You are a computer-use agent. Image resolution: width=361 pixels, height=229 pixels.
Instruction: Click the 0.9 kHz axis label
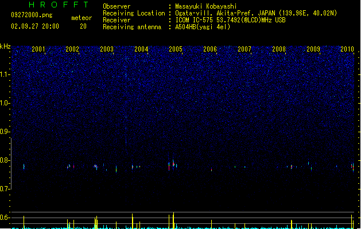5,132
